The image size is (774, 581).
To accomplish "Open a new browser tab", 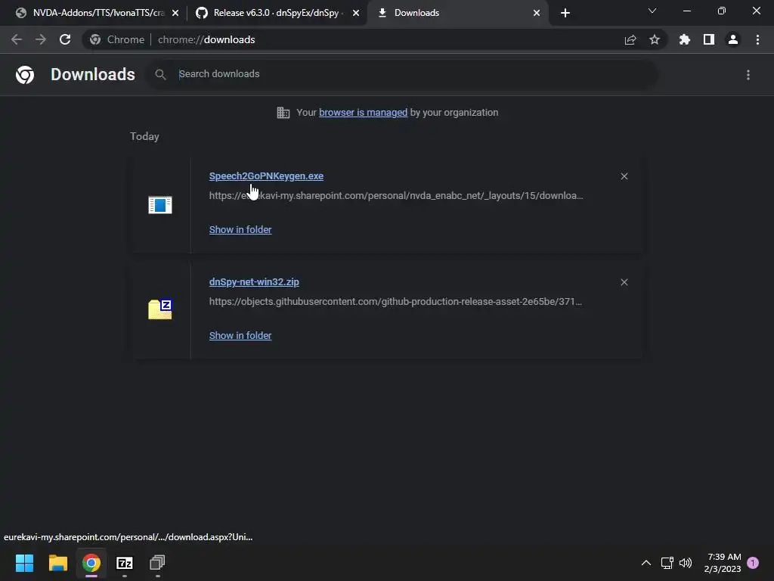I will point(565,13).
